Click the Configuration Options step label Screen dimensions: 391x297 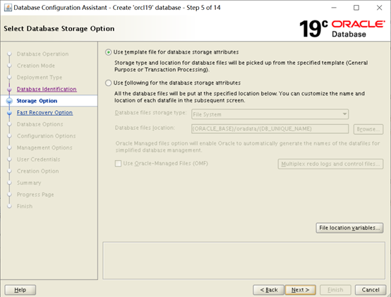pos(46,136)
